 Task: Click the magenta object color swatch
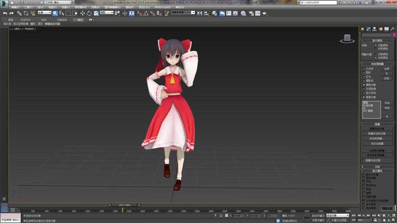(394, 35)
